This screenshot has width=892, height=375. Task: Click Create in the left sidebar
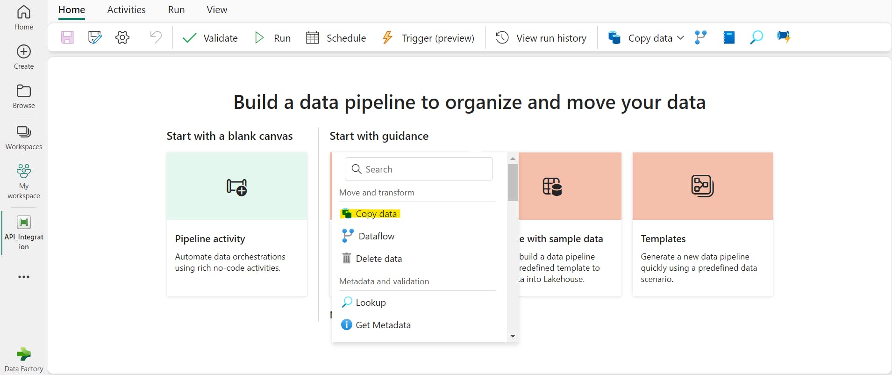click(x=23, y=57)
